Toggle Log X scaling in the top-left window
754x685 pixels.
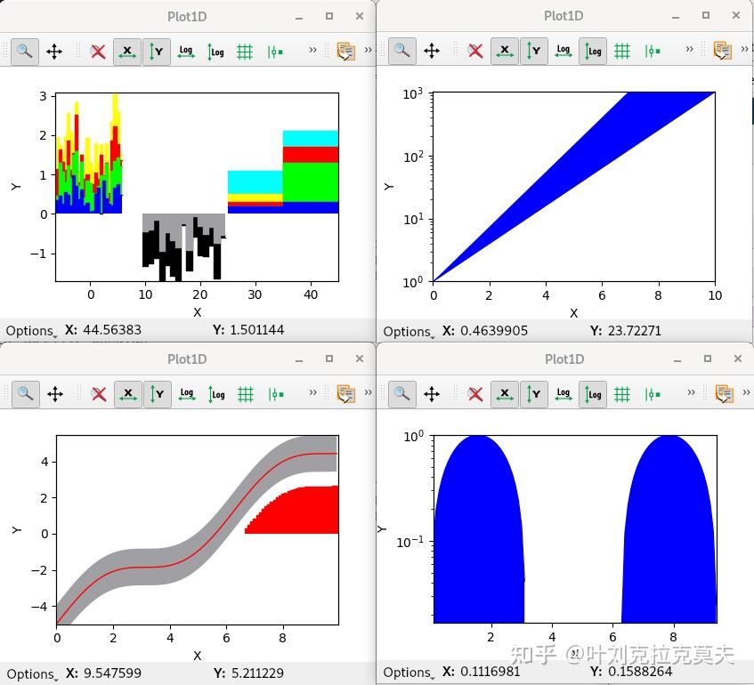pyautogui.click(x=186, y=51)
